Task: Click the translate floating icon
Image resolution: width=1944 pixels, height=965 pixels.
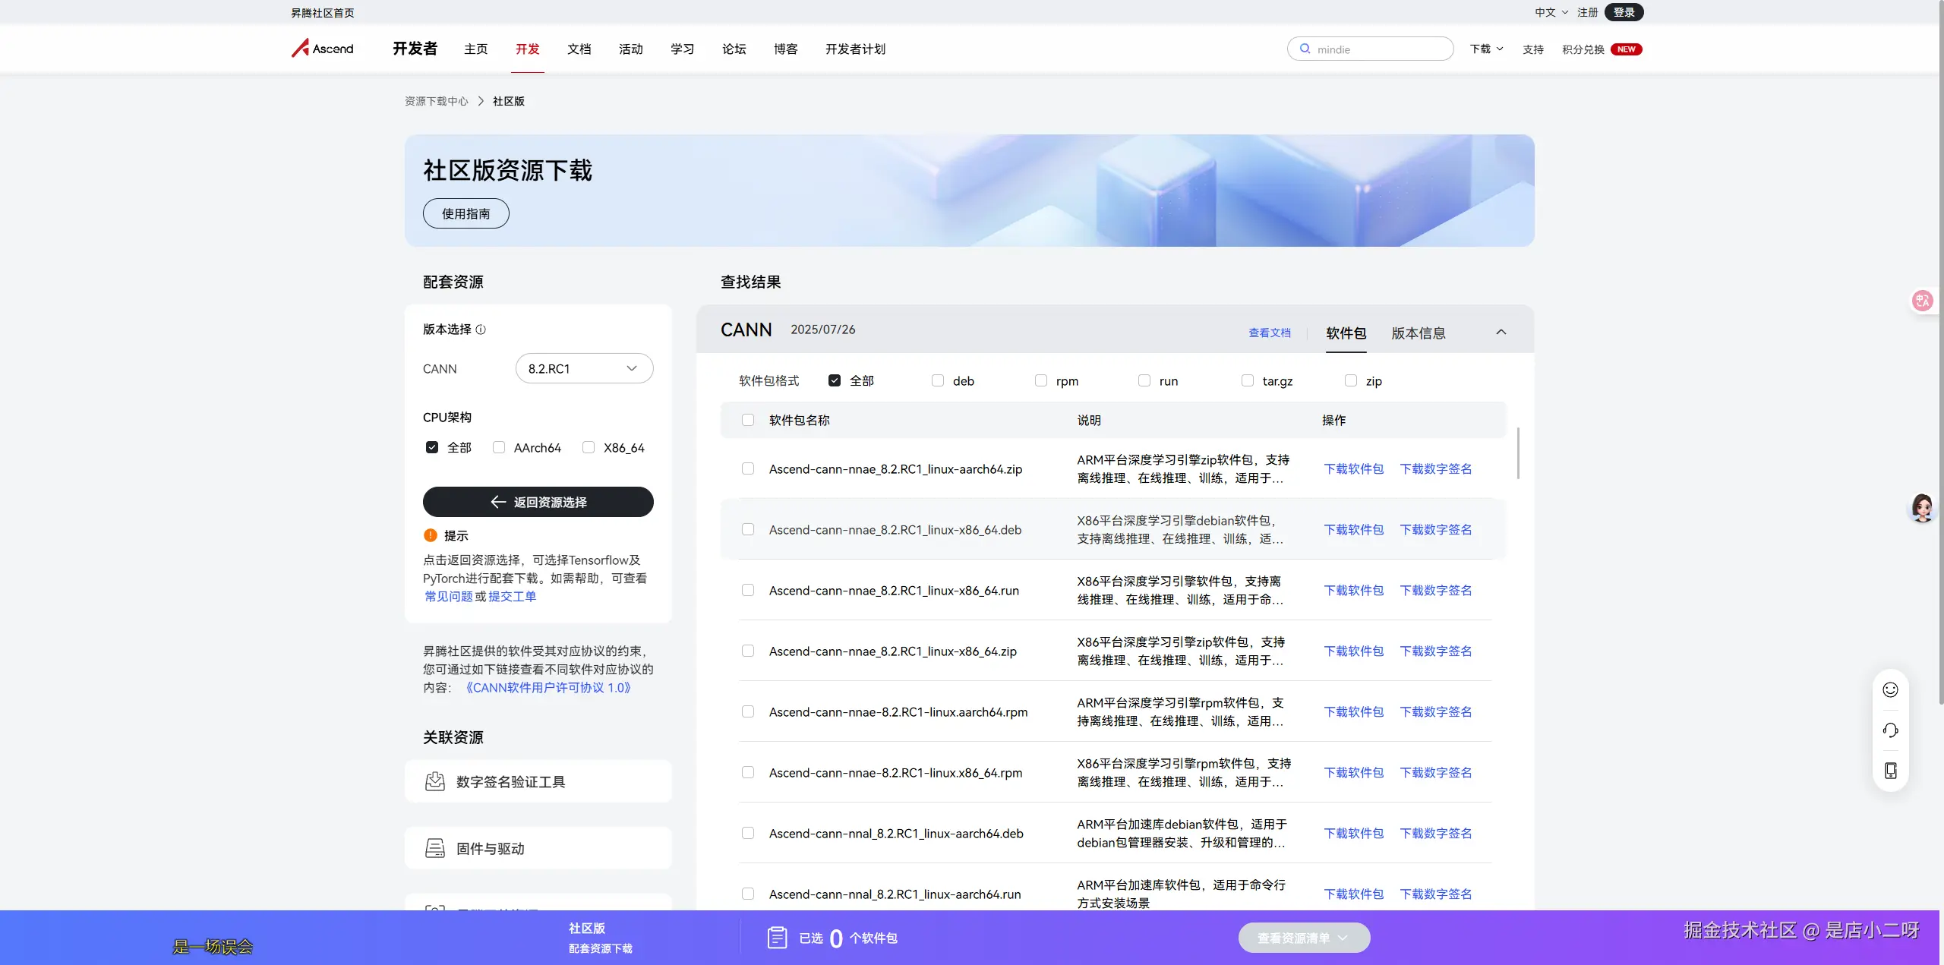Action: pos(1922,301)
